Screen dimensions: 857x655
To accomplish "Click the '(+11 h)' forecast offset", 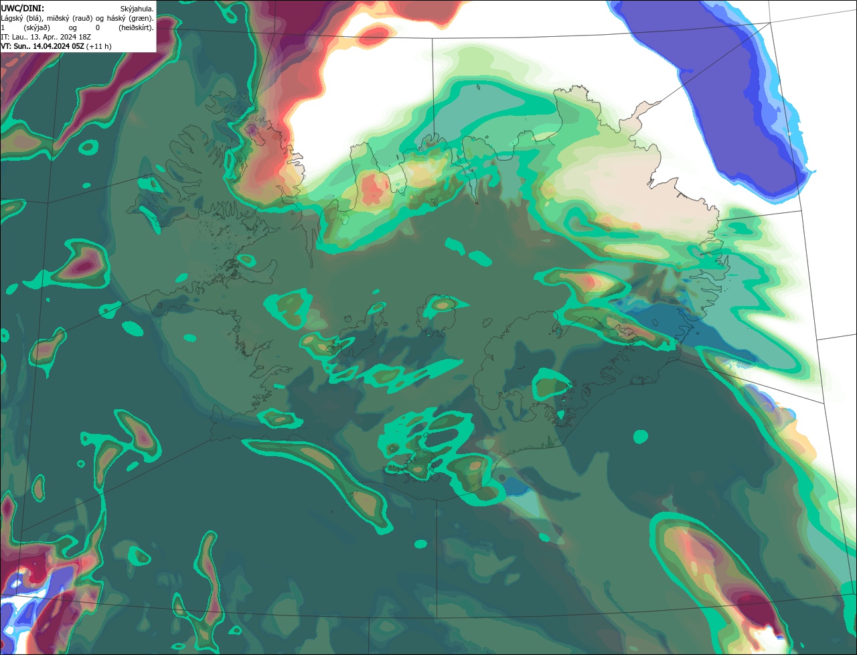I will (99, 46).
